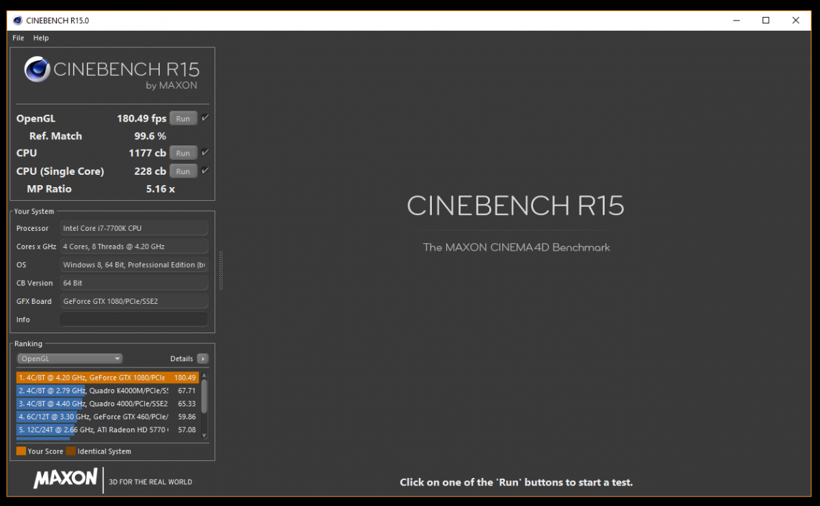Click the Cores x GHz field
Image resolution: width=820 pixels, height=506 pixels.
(x=134, y=247)
